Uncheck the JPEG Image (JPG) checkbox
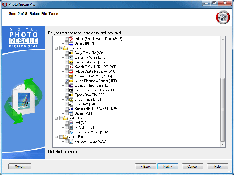The width and height of the screenshot is (234, 175). coord(67,99)
